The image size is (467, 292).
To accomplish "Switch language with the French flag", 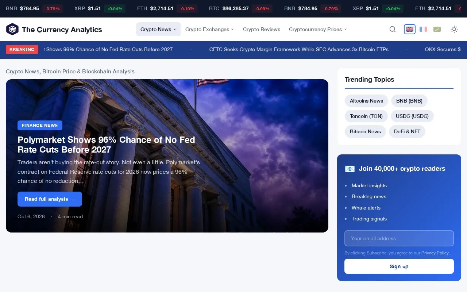I will click(x=423, y=29).
